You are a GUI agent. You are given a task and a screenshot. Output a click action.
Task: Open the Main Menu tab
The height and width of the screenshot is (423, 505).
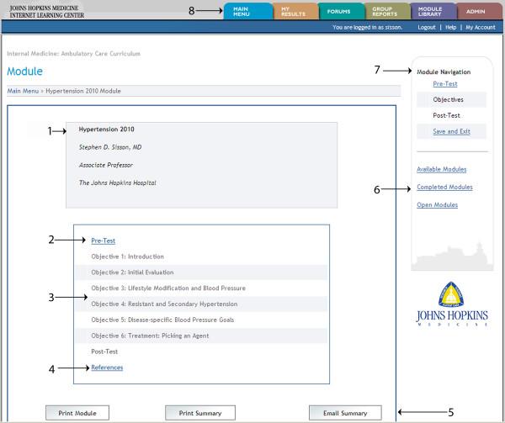(x=248, y=11)
